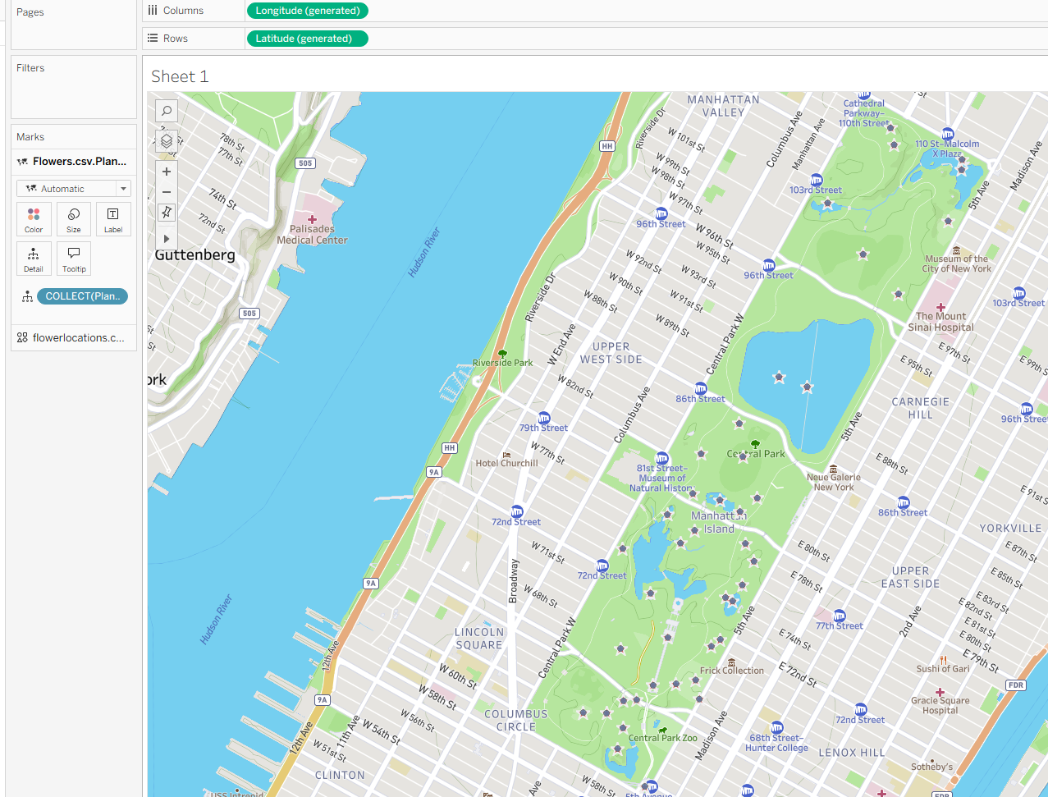This screenshot has width=1048, height=797.
Task: Zoom in with the map plus button
Action: tap(167, 172)
